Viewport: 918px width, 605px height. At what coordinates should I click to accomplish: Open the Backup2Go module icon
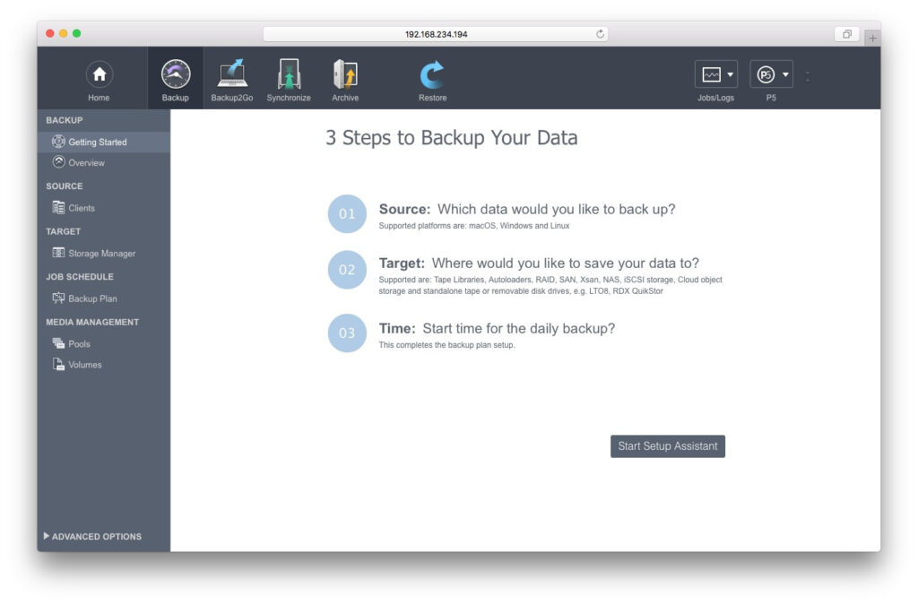(232, 74)
